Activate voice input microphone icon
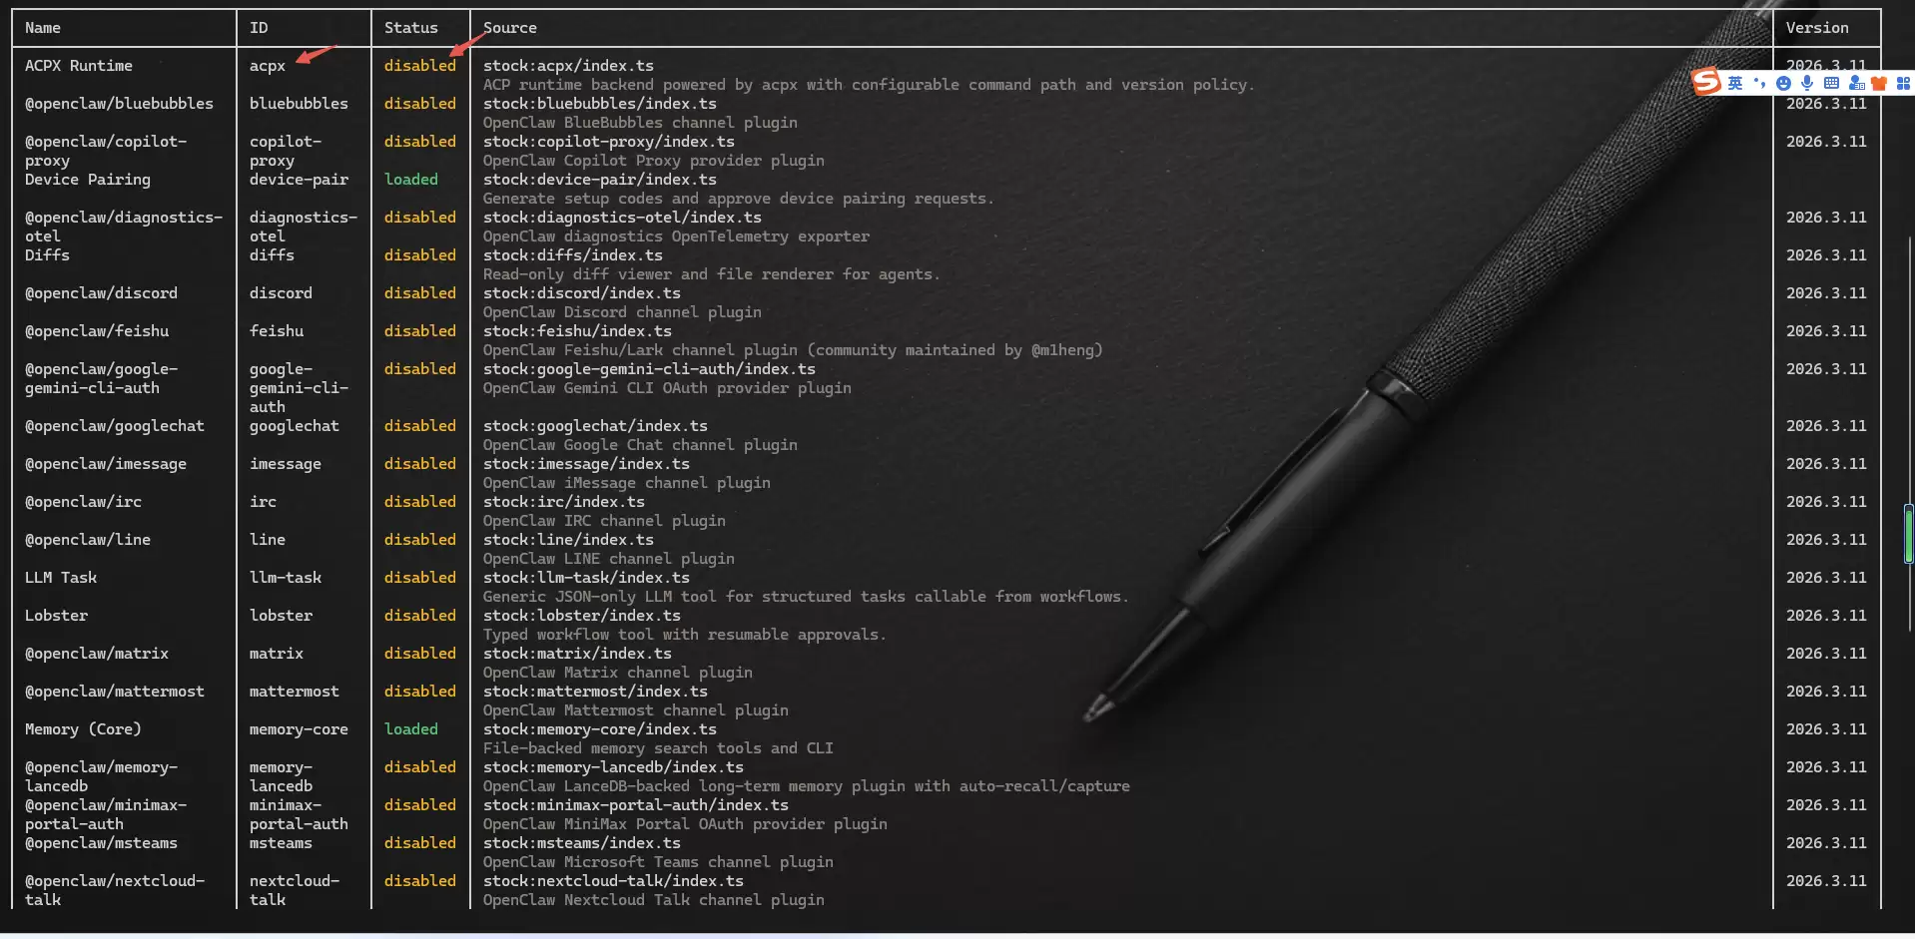 1807,84
